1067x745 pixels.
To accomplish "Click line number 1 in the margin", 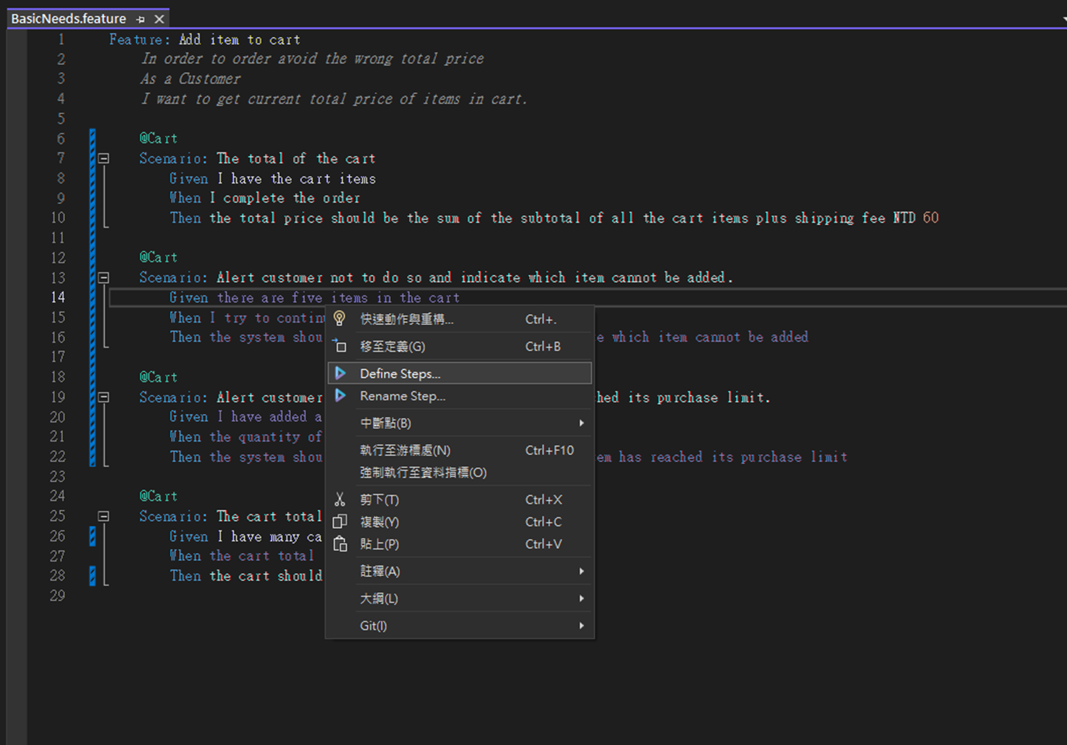I will (x=61, y=39).
